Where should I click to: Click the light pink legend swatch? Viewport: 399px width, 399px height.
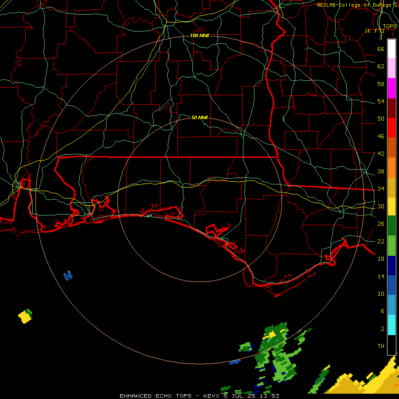(391, 68)
